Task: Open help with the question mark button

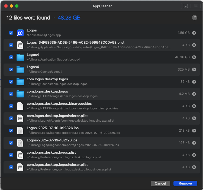Action: coord(194,18)
